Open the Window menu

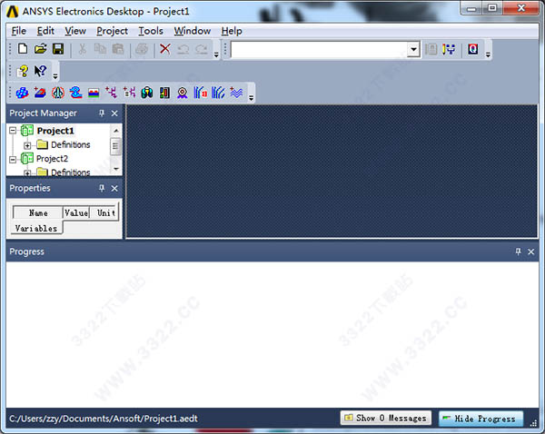[193, 31]
